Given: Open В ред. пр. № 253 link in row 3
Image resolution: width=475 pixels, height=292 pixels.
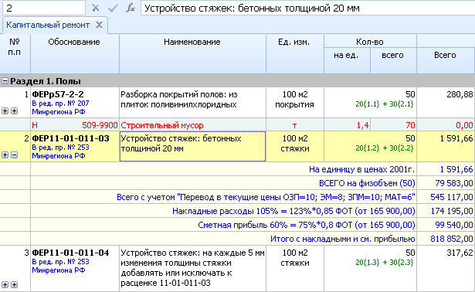Looking at the screenshot, I should click(x=60, y=266).
